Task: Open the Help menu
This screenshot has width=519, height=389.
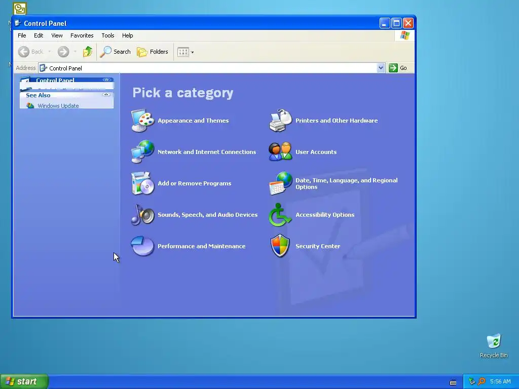Action: 127,35
